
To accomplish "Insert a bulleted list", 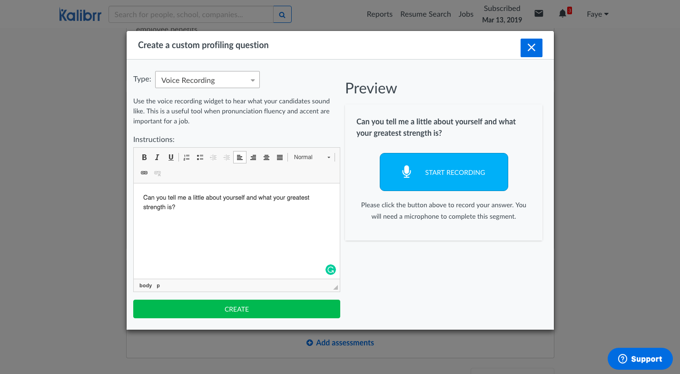I will (200, 157).
